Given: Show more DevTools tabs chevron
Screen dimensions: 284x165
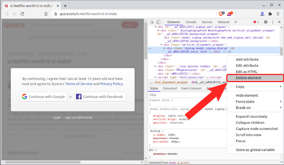Looking at the screenshot, I should pyautogui.click(x=236, y=22).
